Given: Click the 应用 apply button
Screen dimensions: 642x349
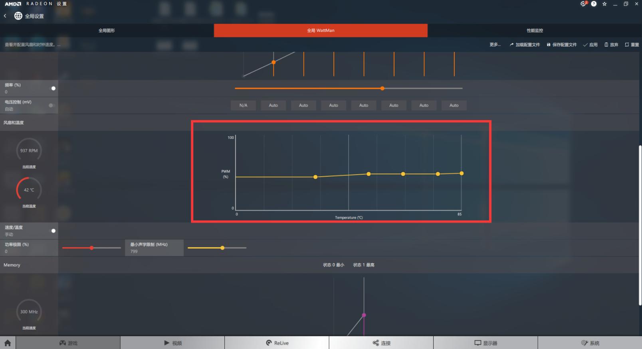Looking at the screenshot, I should click(590, 45).
